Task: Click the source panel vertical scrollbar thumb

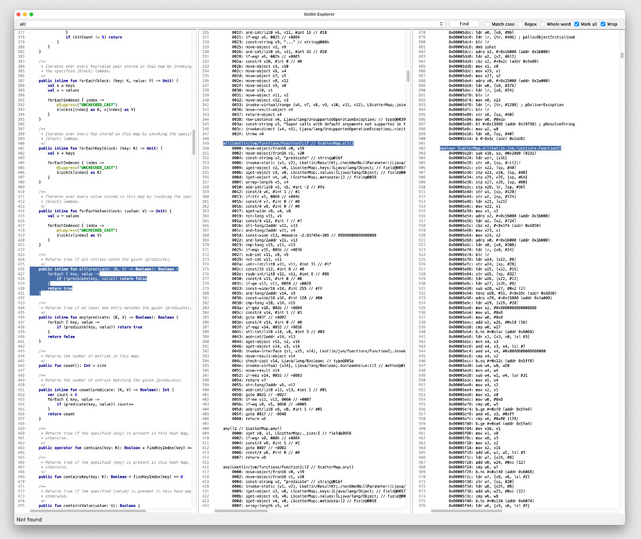Action: (x=194, y=142)
